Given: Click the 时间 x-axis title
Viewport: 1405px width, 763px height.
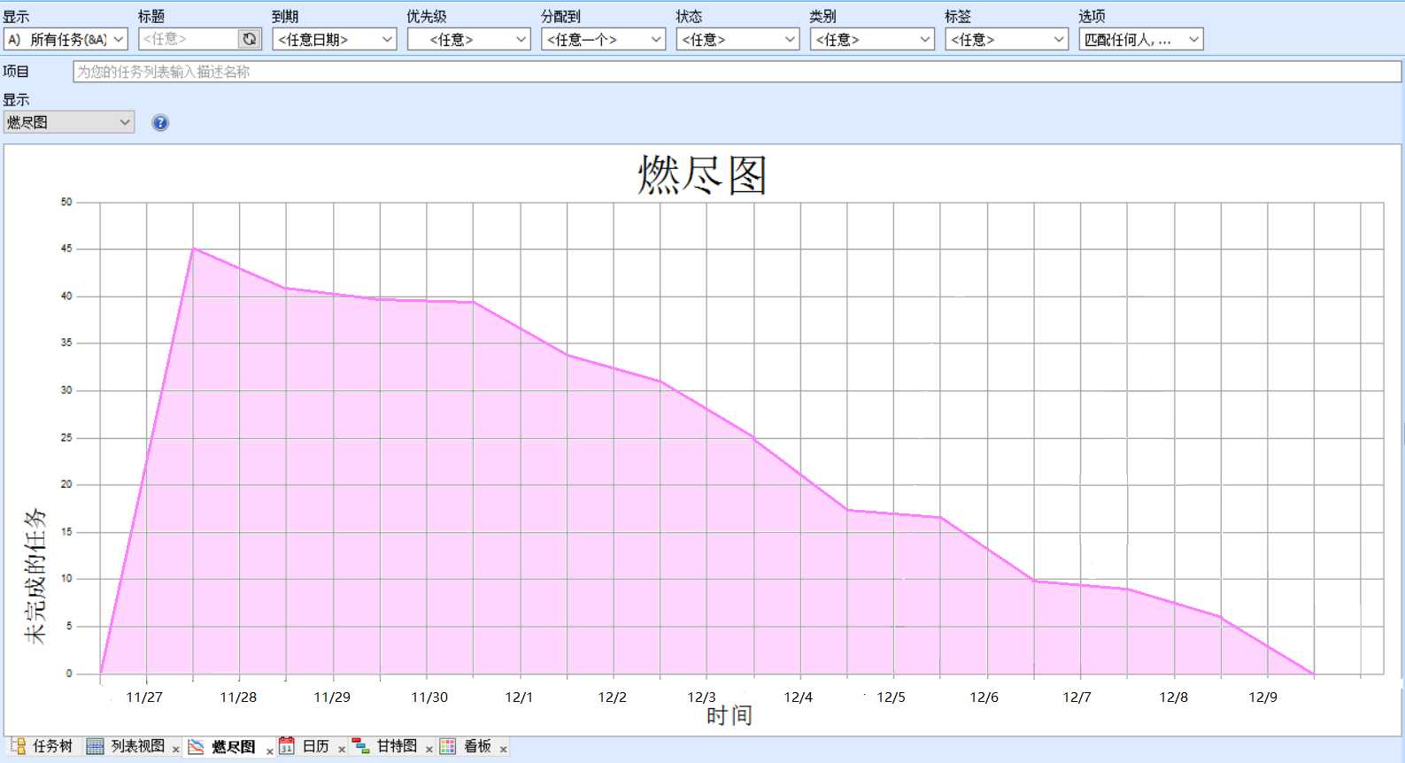Looking at the screenshot, I should tap(729, 715).
